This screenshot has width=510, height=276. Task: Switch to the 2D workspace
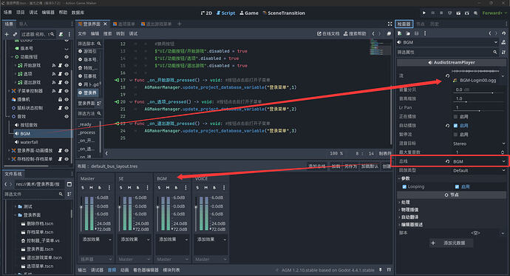(206, 13)
